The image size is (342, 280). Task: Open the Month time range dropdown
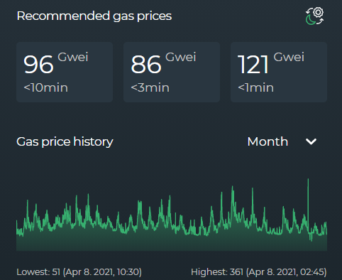click(282, 141)
